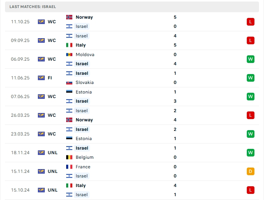This screenshot has height=200, width=264.
Task: Click the Israel flag in the 23.03.25 match
Action: (x=69, y=129)
